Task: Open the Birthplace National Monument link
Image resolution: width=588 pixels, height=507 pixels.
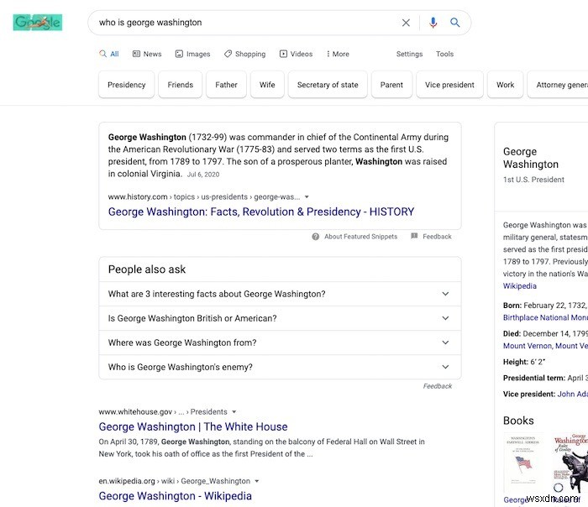Action: click(545, 317)
